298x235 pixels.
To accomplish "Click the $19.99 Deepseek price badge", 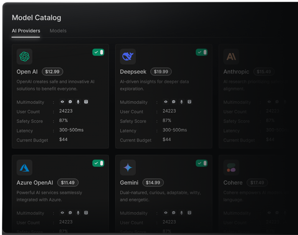I will (161, 72).
